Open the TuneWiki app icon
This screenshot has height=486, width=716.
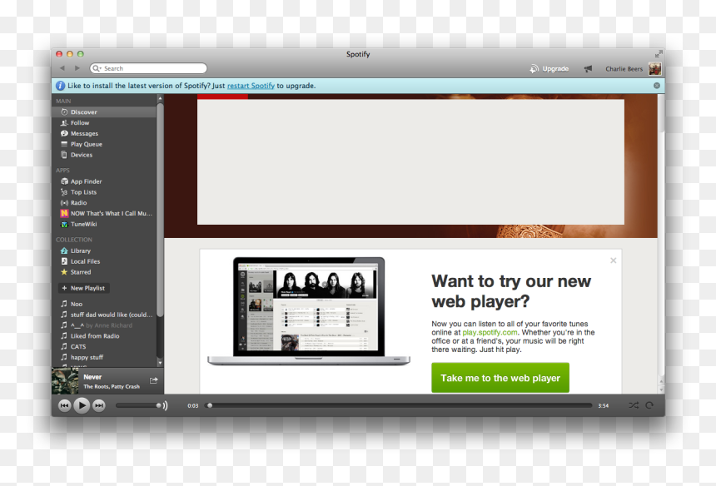[x=64, y=224]
